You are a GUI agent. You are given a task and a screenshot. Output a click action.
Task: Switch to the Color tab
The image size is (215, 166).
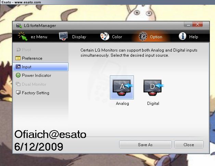(111, 37)
